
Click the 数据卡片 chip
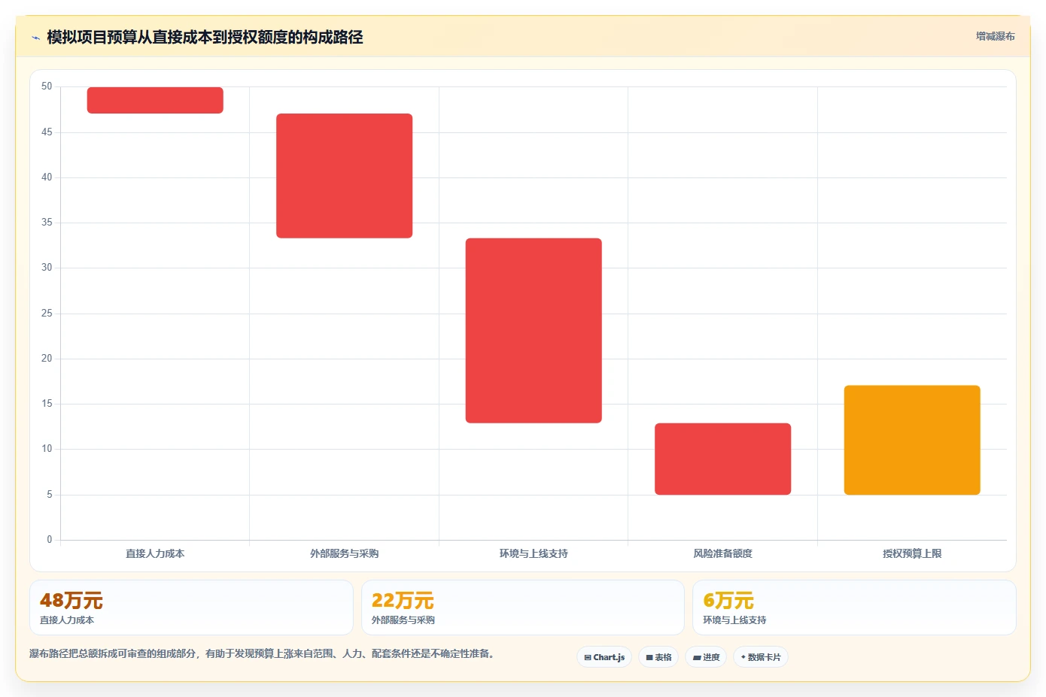point(761,657)
